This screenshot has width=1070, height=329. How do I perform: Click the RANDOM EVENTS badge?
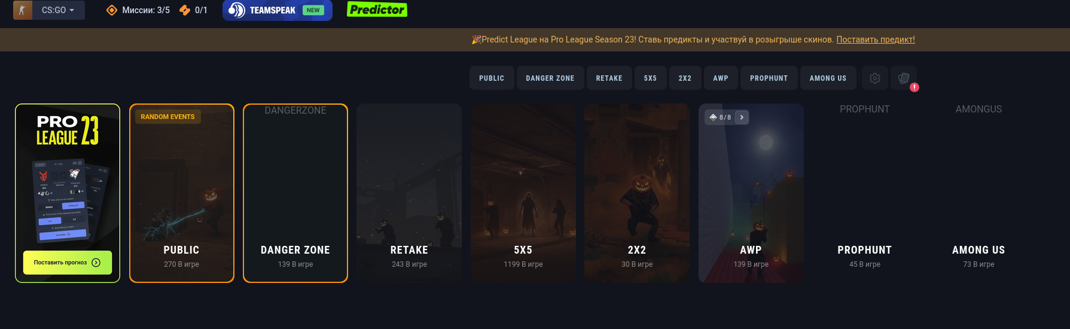(x=167, y=117)
